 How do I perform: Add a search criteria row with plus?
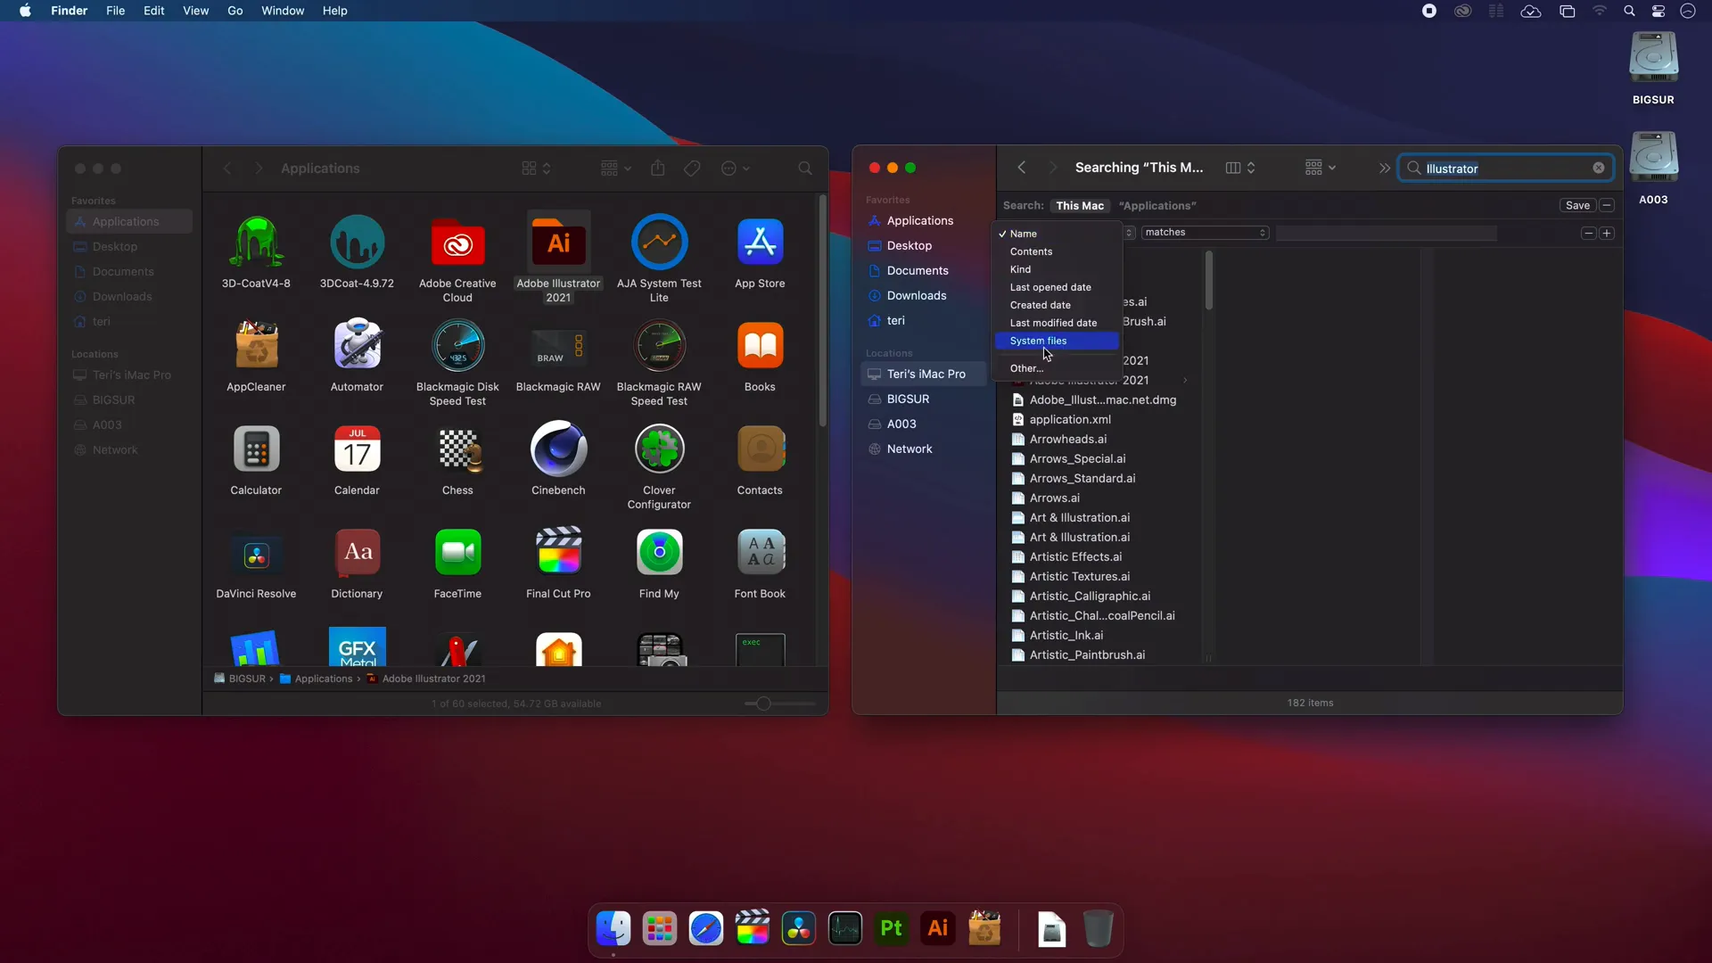click(1607, 234)
